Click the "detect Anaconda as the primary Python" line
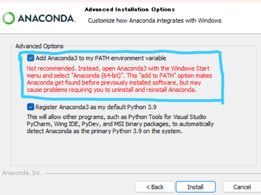This screenshot has width=261, height=195. (x=104, y=131)
